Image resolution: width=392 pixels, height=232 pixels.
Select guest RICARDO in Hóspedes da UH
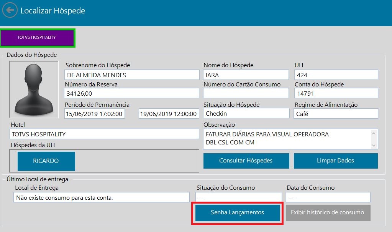(46, 161)
